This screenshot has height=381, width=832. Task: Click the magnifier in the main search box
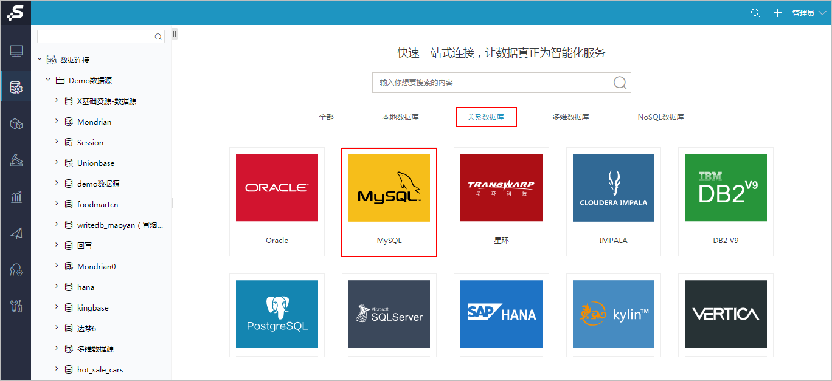[x=620, y=83]
